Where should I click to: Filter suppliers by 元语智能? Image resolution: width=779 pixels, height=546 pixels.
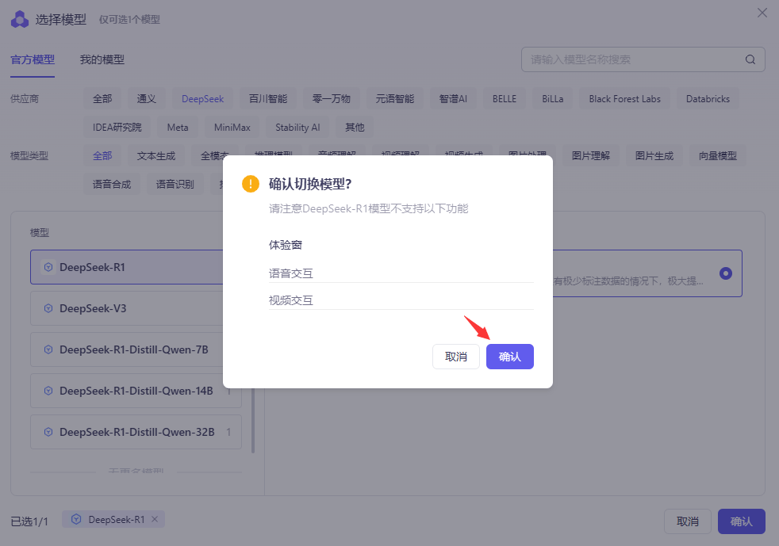pos(395,99)
